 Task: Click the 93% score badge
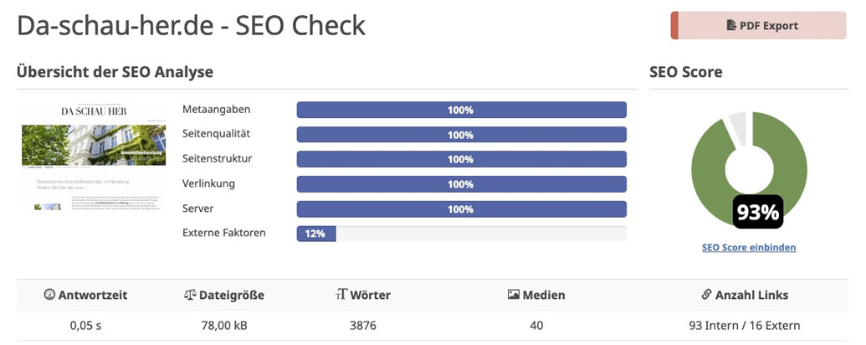click(758, 213)
